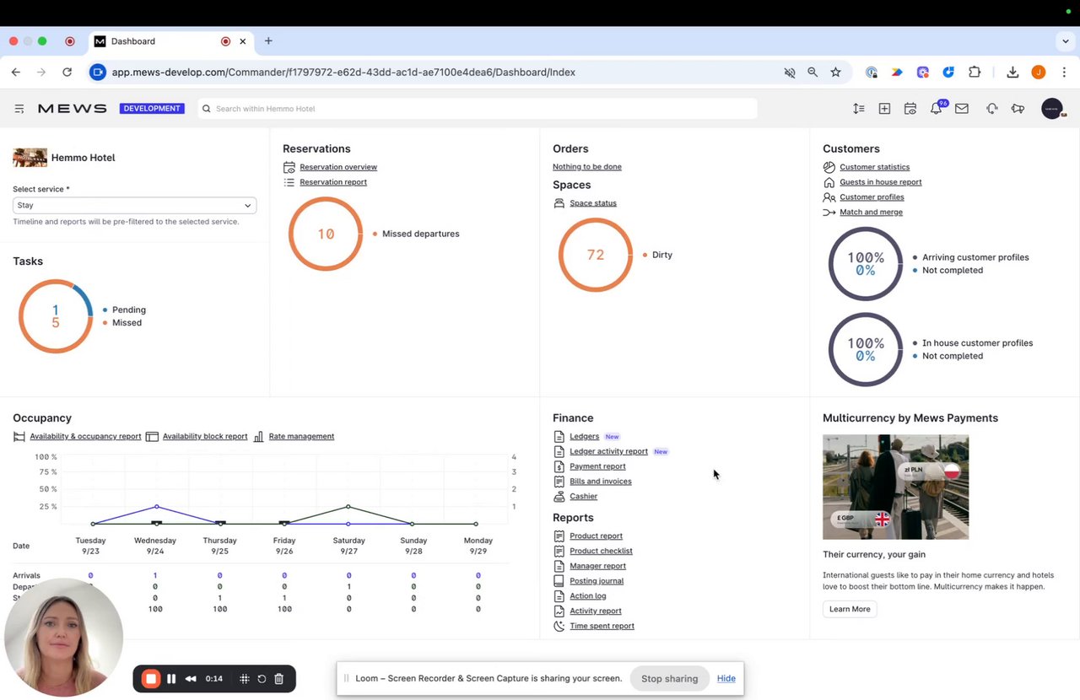Open the Chrome tab list chevron
This screenshot has width=1080, height=700.
click(x=1066, y=41)
